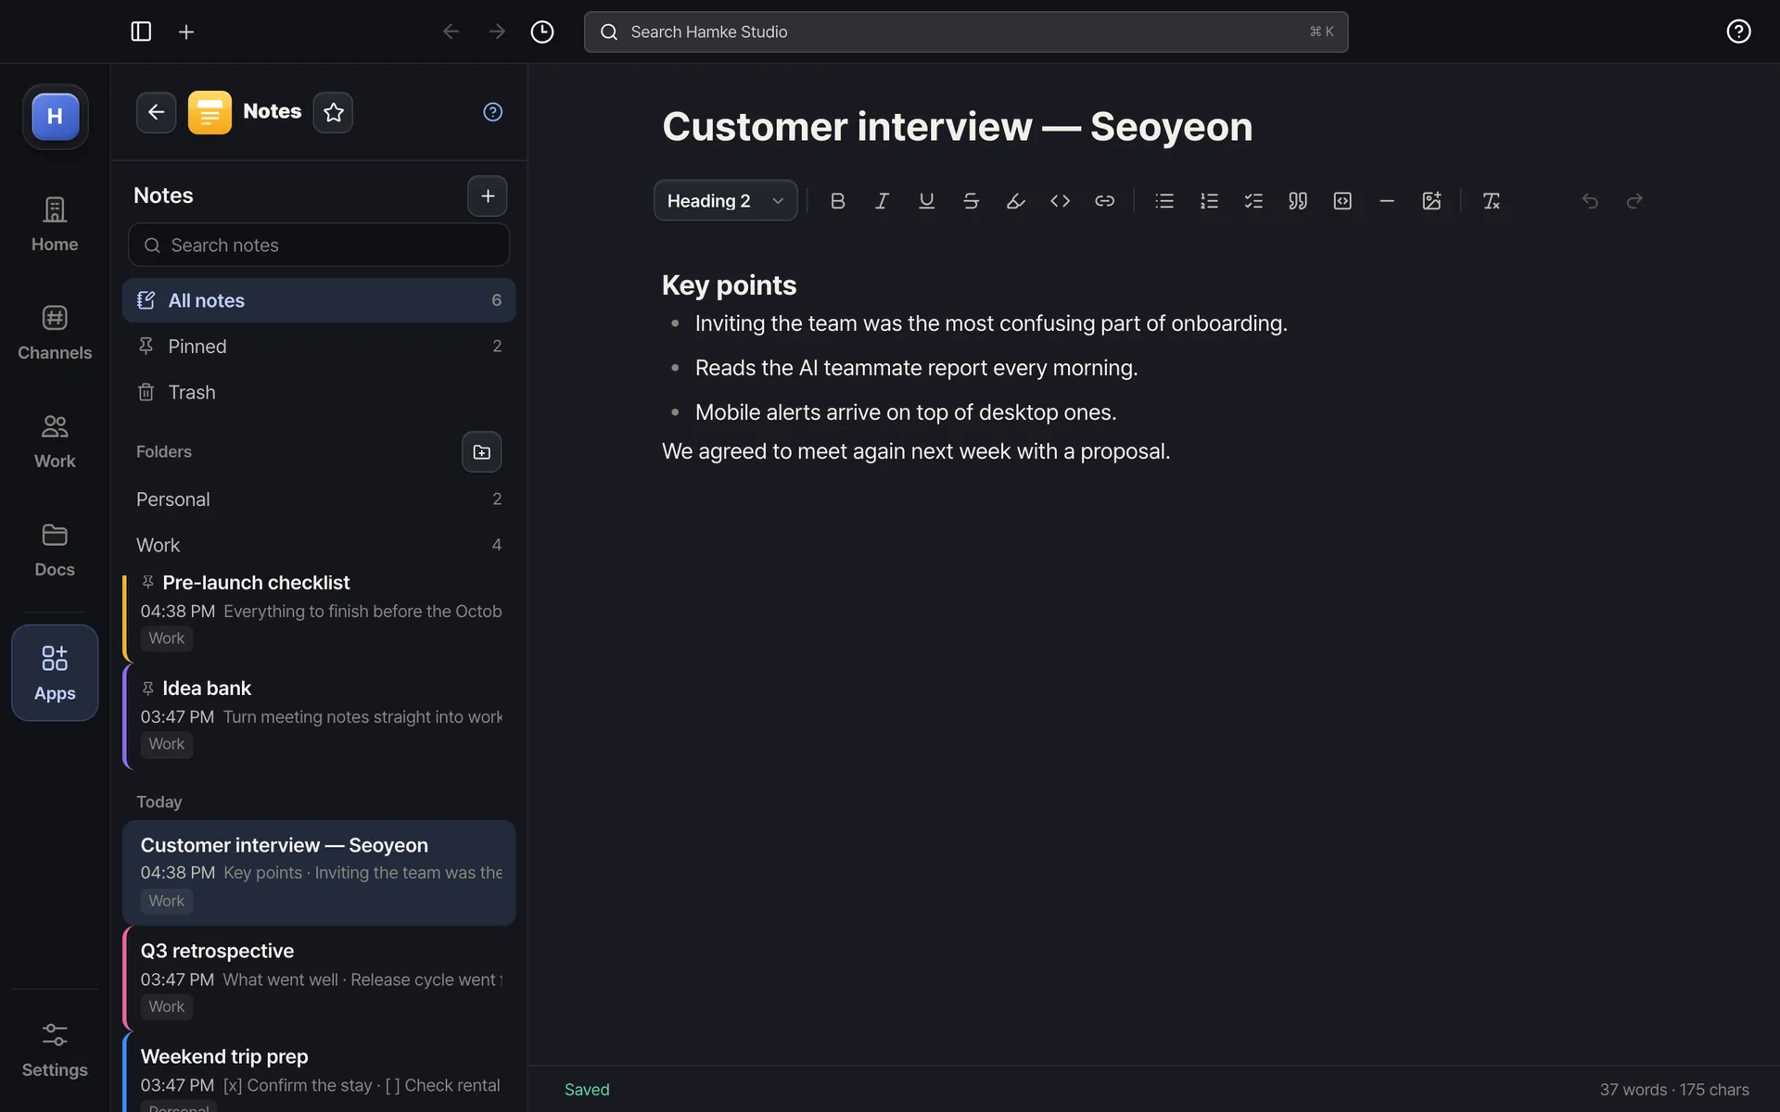Image resolution: width=1780 pixels, height=1112 pixels.
Task: Insert an image into the note
Action: (x=1431, y=201)
